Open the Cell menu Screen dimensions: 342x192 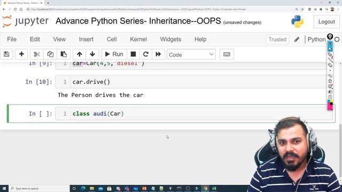pyautogui.click(x=112, y=39)
